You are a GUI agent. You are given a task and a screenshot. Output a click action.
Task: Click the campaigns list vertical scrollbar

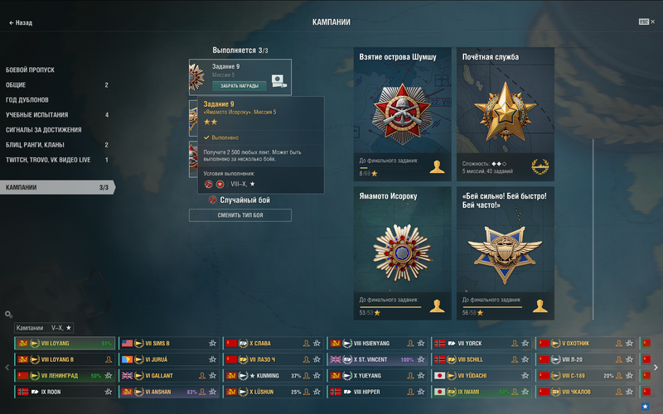(593, 229)
